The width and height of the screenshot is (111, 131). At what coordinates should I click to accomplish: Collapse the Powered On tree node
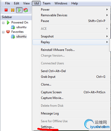click(x=3, y=23)
